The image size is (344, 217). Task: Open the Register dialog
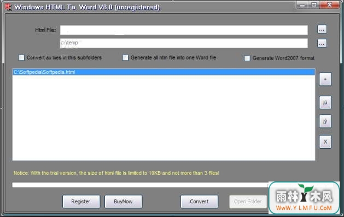click(81, 202)
